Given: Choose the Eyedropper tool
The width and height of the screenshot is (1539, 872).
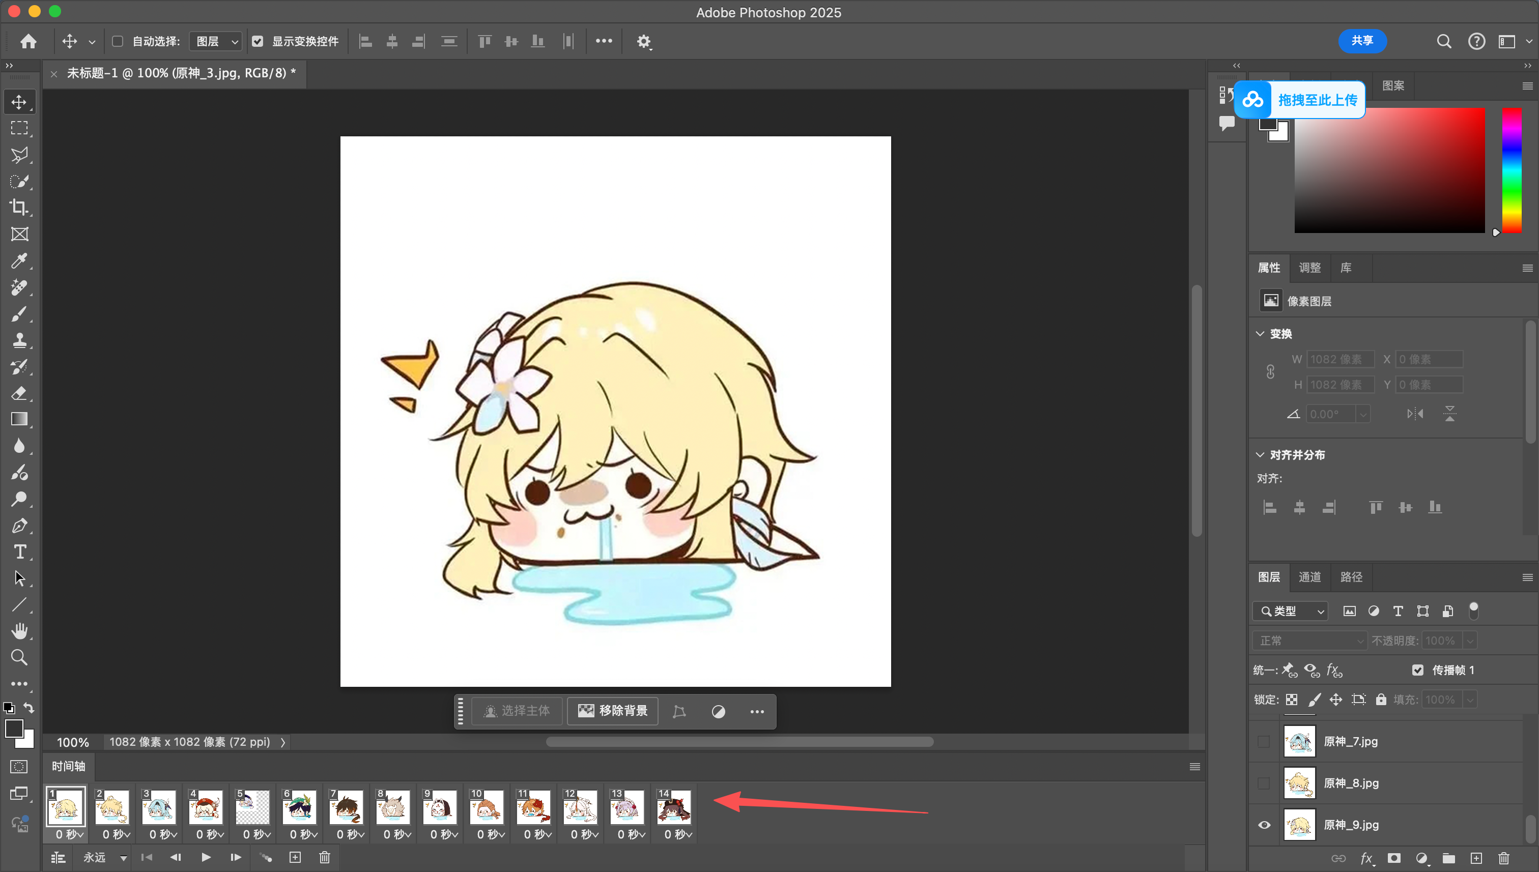Looking at the screenshot, I should click(19, 260).
